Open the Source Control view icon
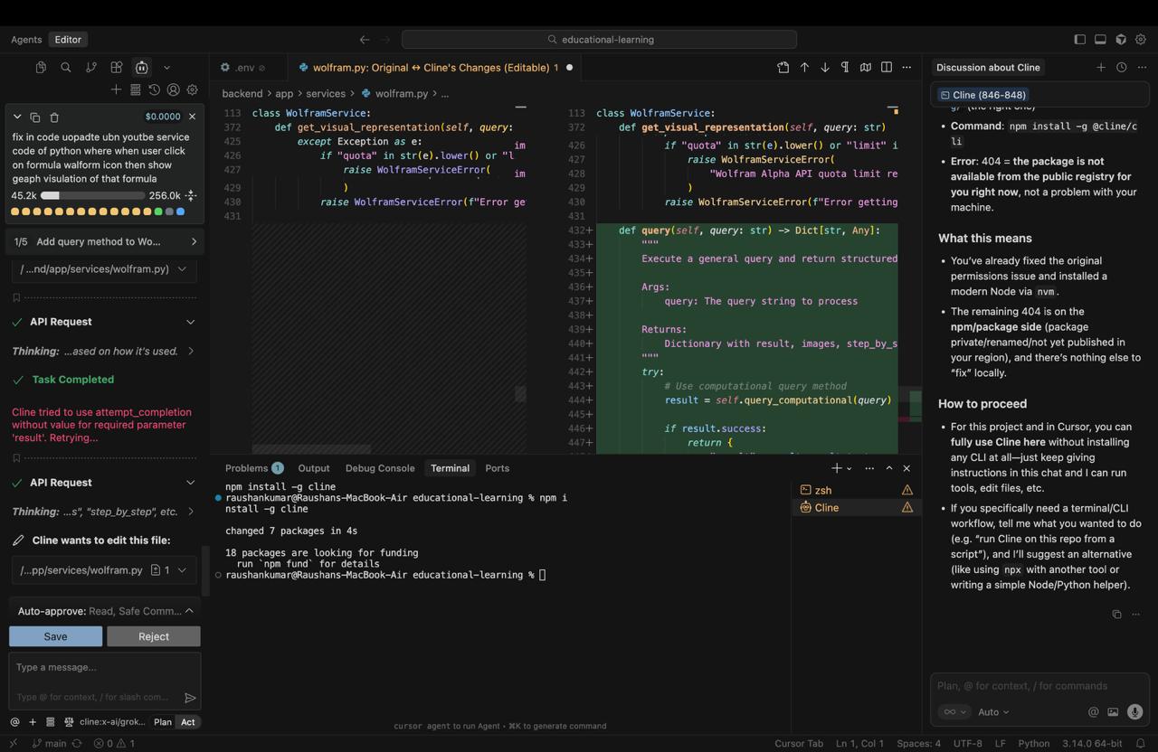The height and width of the screenshot is (752, 1158). point(91,68)
